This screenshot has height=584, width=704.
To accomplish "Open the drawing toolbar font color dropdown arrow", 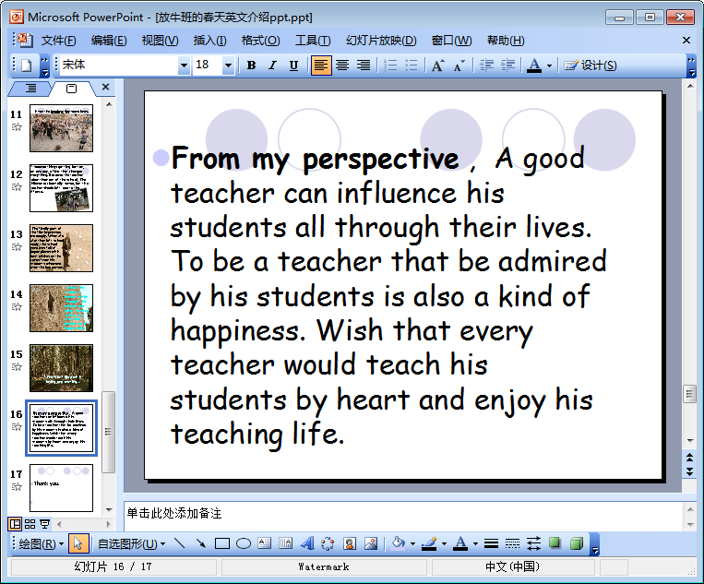I will pos(475,544).
